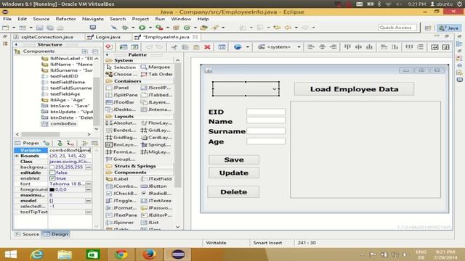
Task: Choose the Selection tool in Palette
Action: point(121,67)
